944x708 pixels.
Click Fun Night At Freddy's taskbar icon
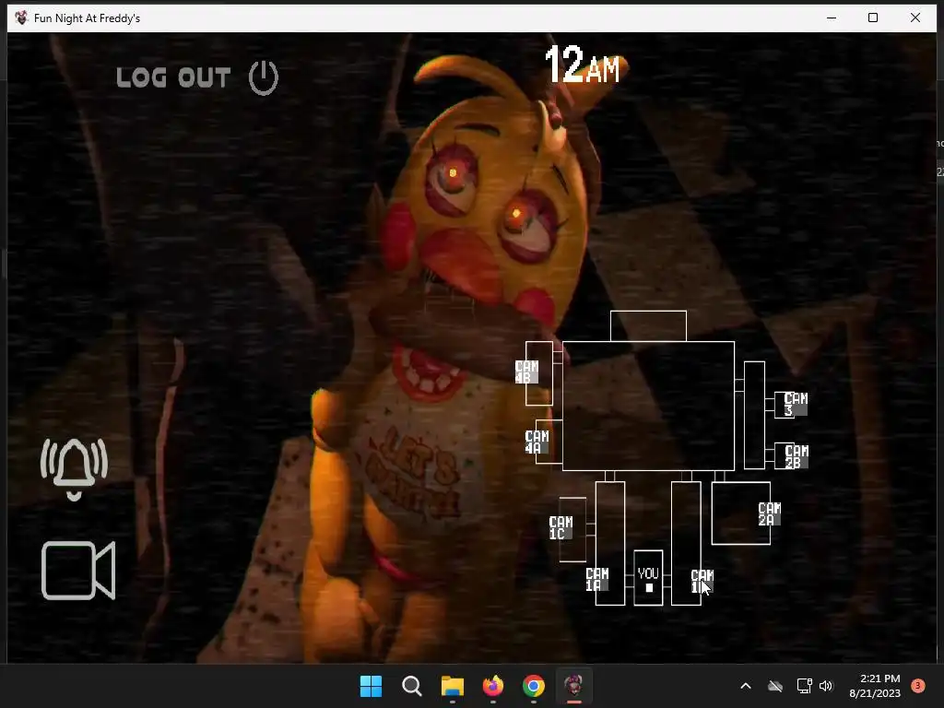click(573, 686)
